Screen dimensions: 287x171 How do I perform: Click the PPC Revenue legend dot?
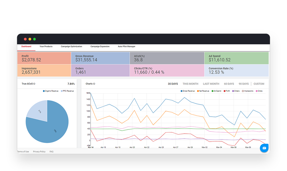tap(62, 91)
